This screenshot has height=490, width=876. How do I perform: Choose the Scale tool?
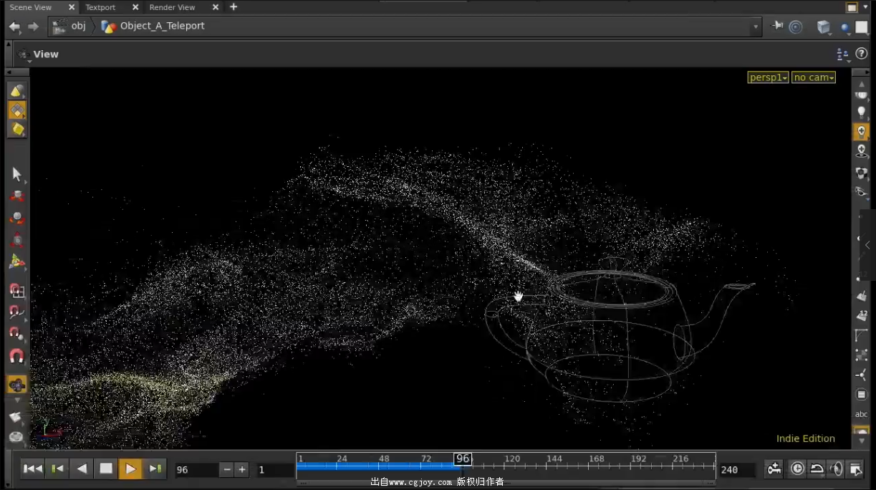[x=17, y=240]
